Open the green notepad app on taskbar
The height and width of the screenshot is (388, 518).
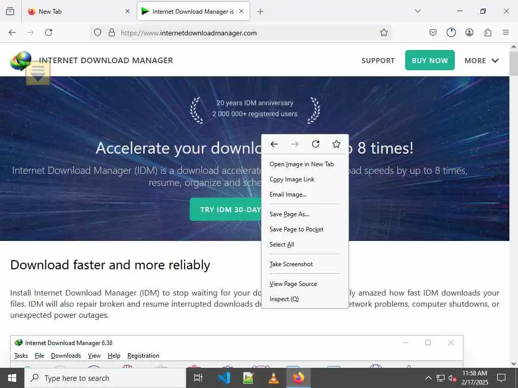tap(248, 378)
